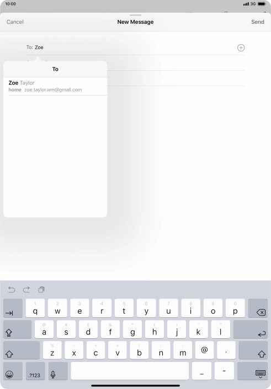This screenshot has height=389, width=271.
Task: Tap the h key
Action: 155,329
